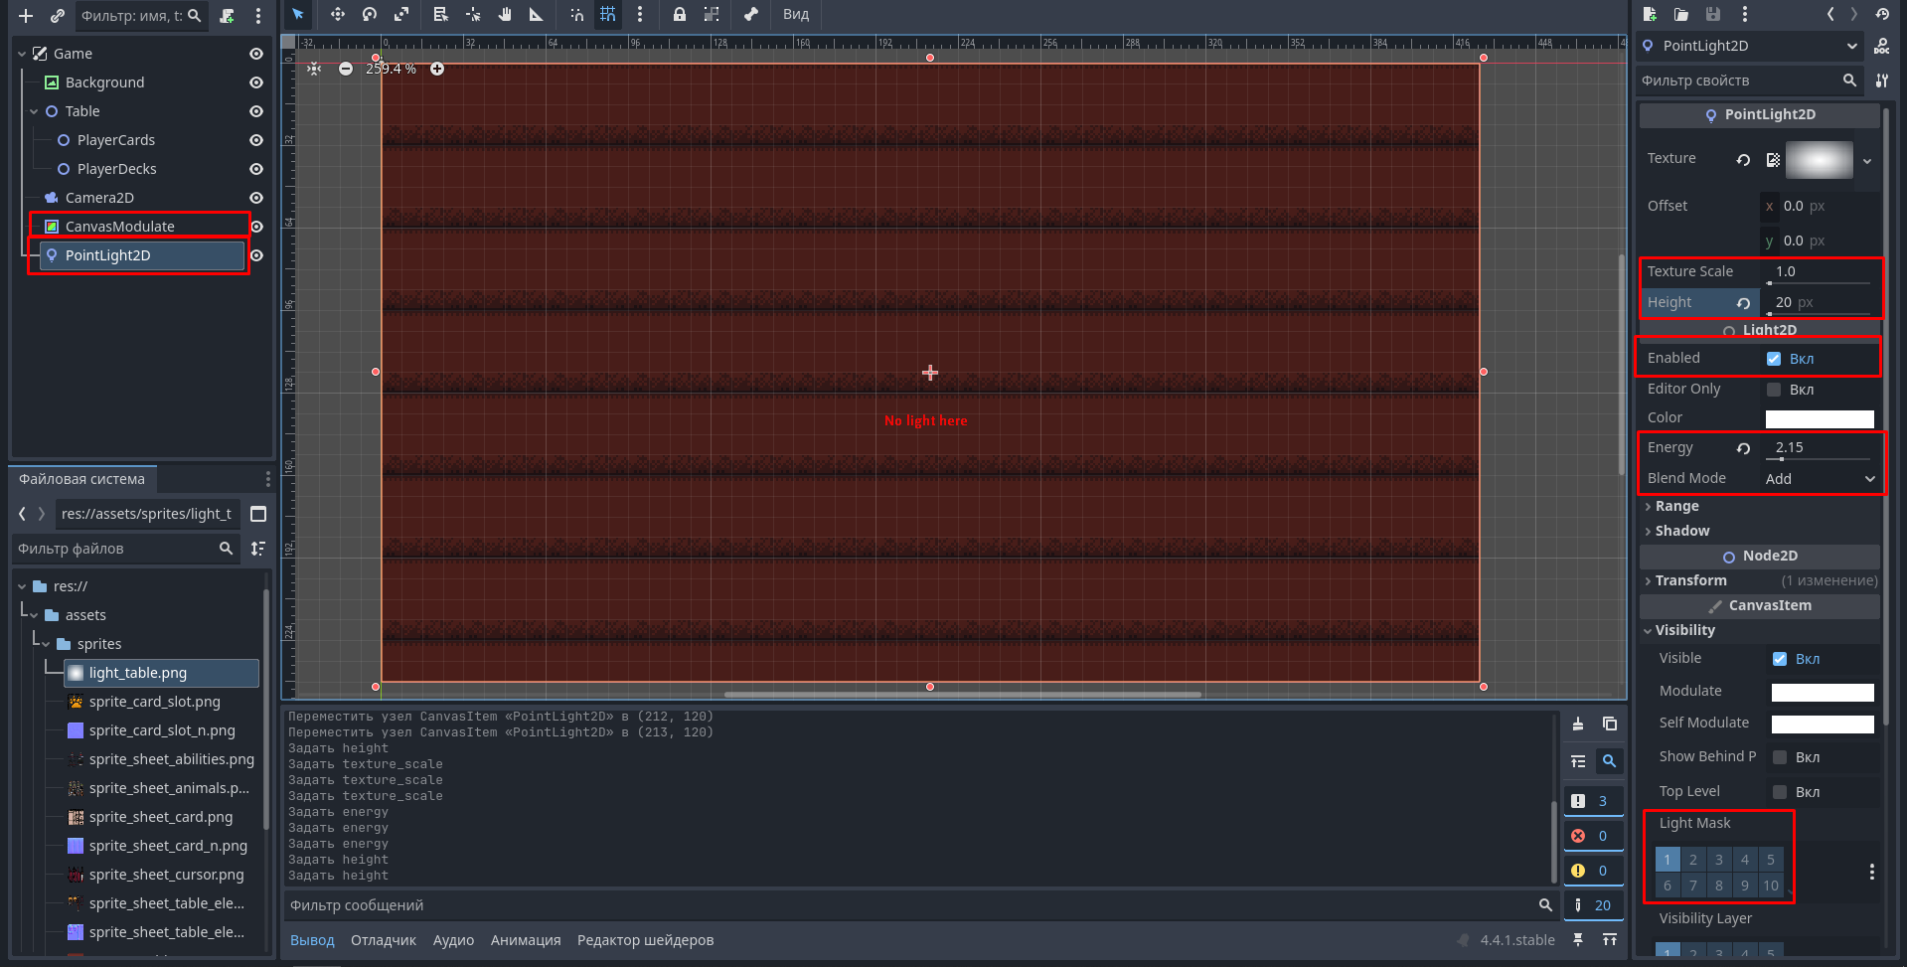Toggle the error messages filter button
The height and width of the screenshot is (967, 1907).
click(1593, 836)
